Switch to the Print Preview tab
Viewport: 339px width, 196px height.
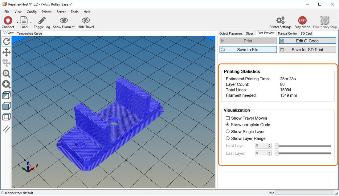tap(266, 33)
